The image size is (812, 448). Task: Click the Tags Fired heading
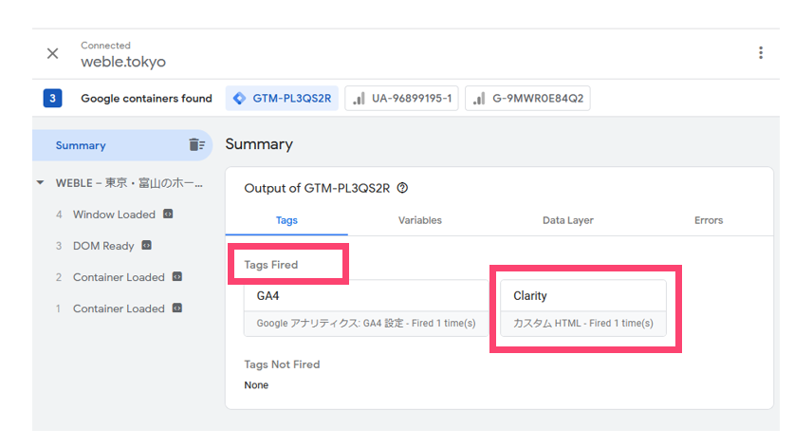tap(271, 265)
